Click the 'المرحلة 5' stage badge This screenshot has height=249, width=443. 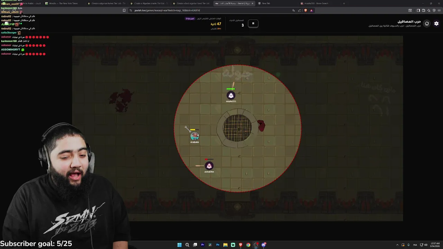(190, 19)
